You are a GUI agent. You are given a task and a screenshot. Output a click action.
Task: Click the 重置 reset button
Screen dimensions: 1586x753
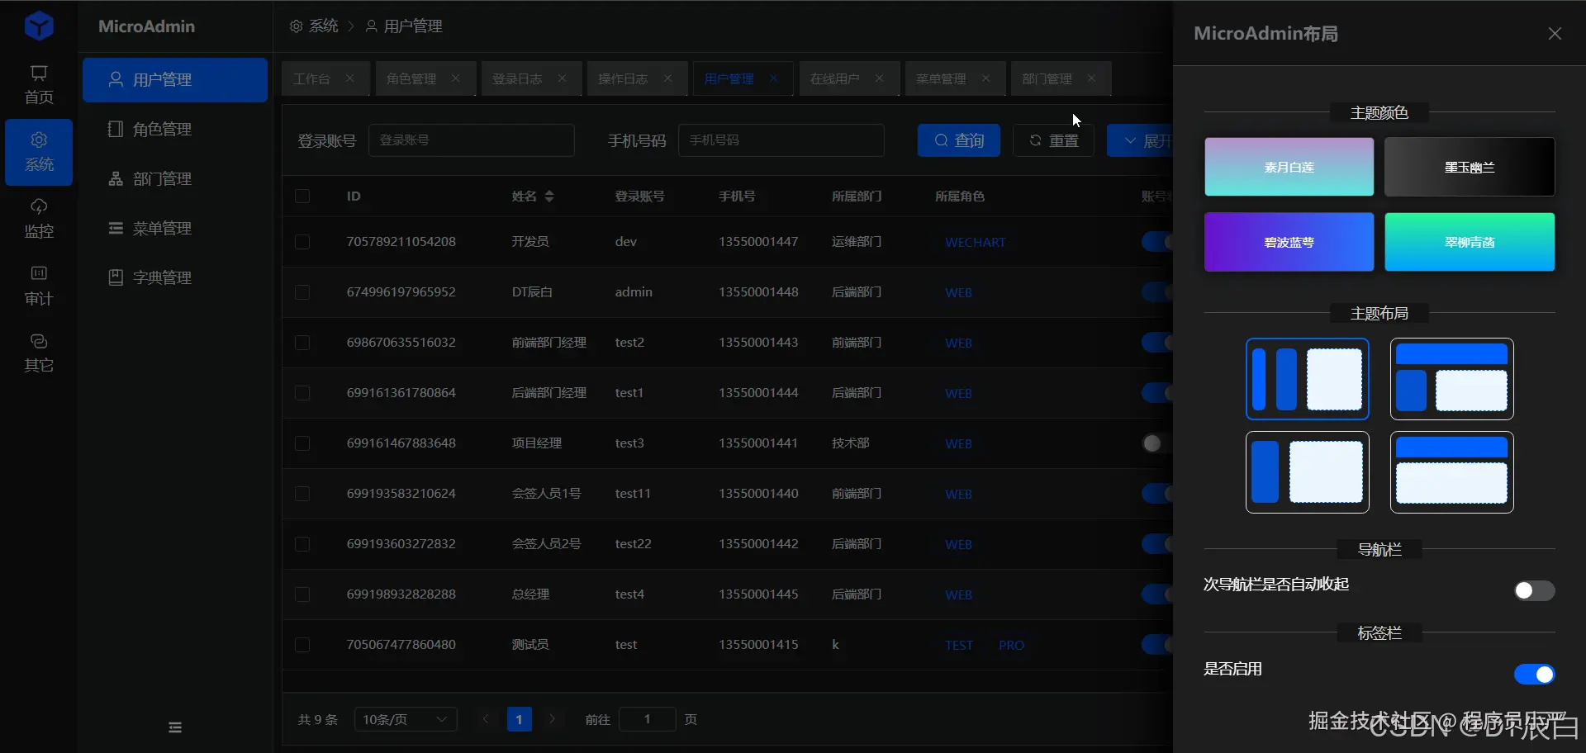(x=1053, y=140)
